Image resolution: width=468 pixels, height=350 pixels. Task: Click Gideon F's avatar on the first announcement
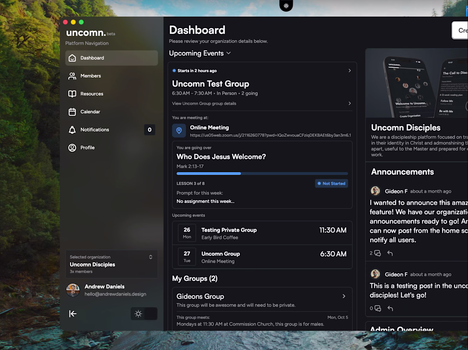coord(375,191)
